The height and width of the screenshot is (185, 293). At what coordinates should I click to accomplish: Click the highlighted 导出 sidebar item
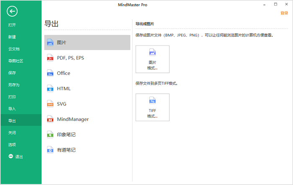click(21, 120)
